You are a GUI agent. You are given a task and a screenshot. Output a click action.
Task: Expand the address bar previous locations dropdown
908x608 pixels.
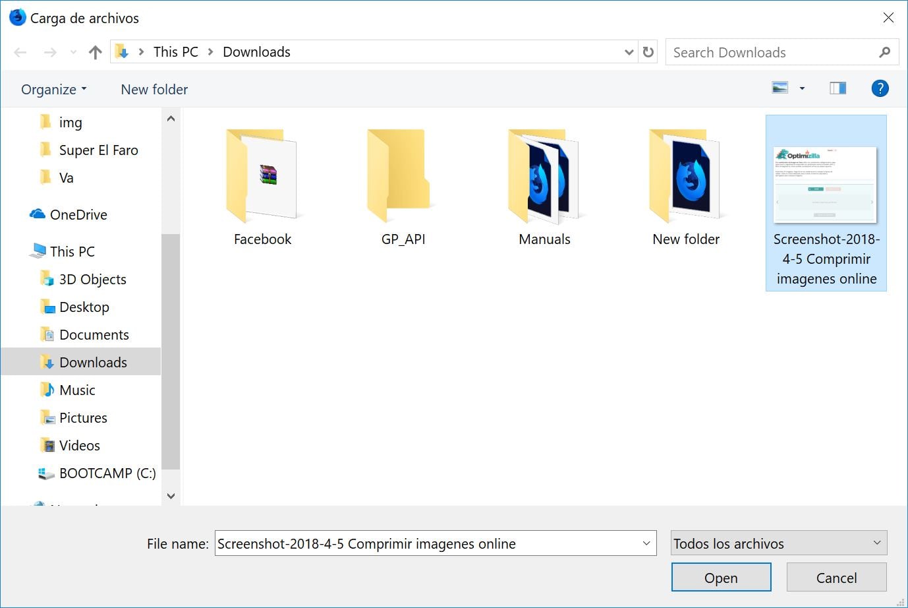pyautogui.click(x=629, y=52)
